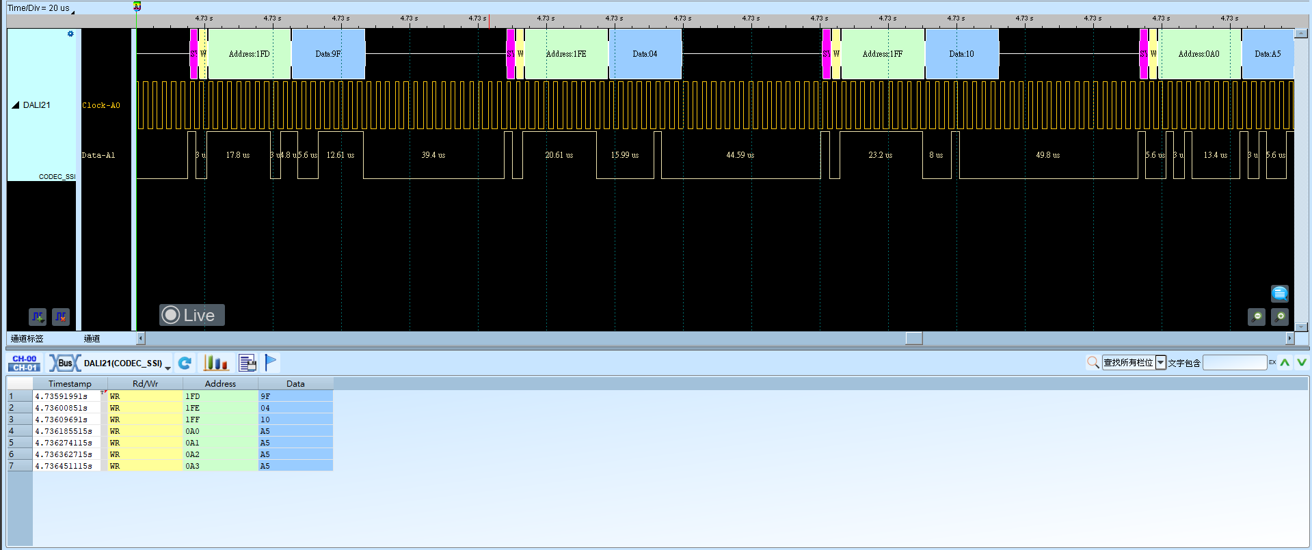The width and height of the screenshot is (1312, 550).
Task: Click the Address:1FE decode block in waveform
Action: (x=566, y=54)
